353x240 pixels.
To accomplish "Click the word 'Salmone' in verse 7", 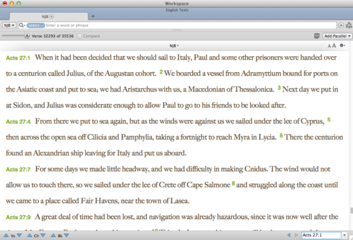I will coord(217,185).
